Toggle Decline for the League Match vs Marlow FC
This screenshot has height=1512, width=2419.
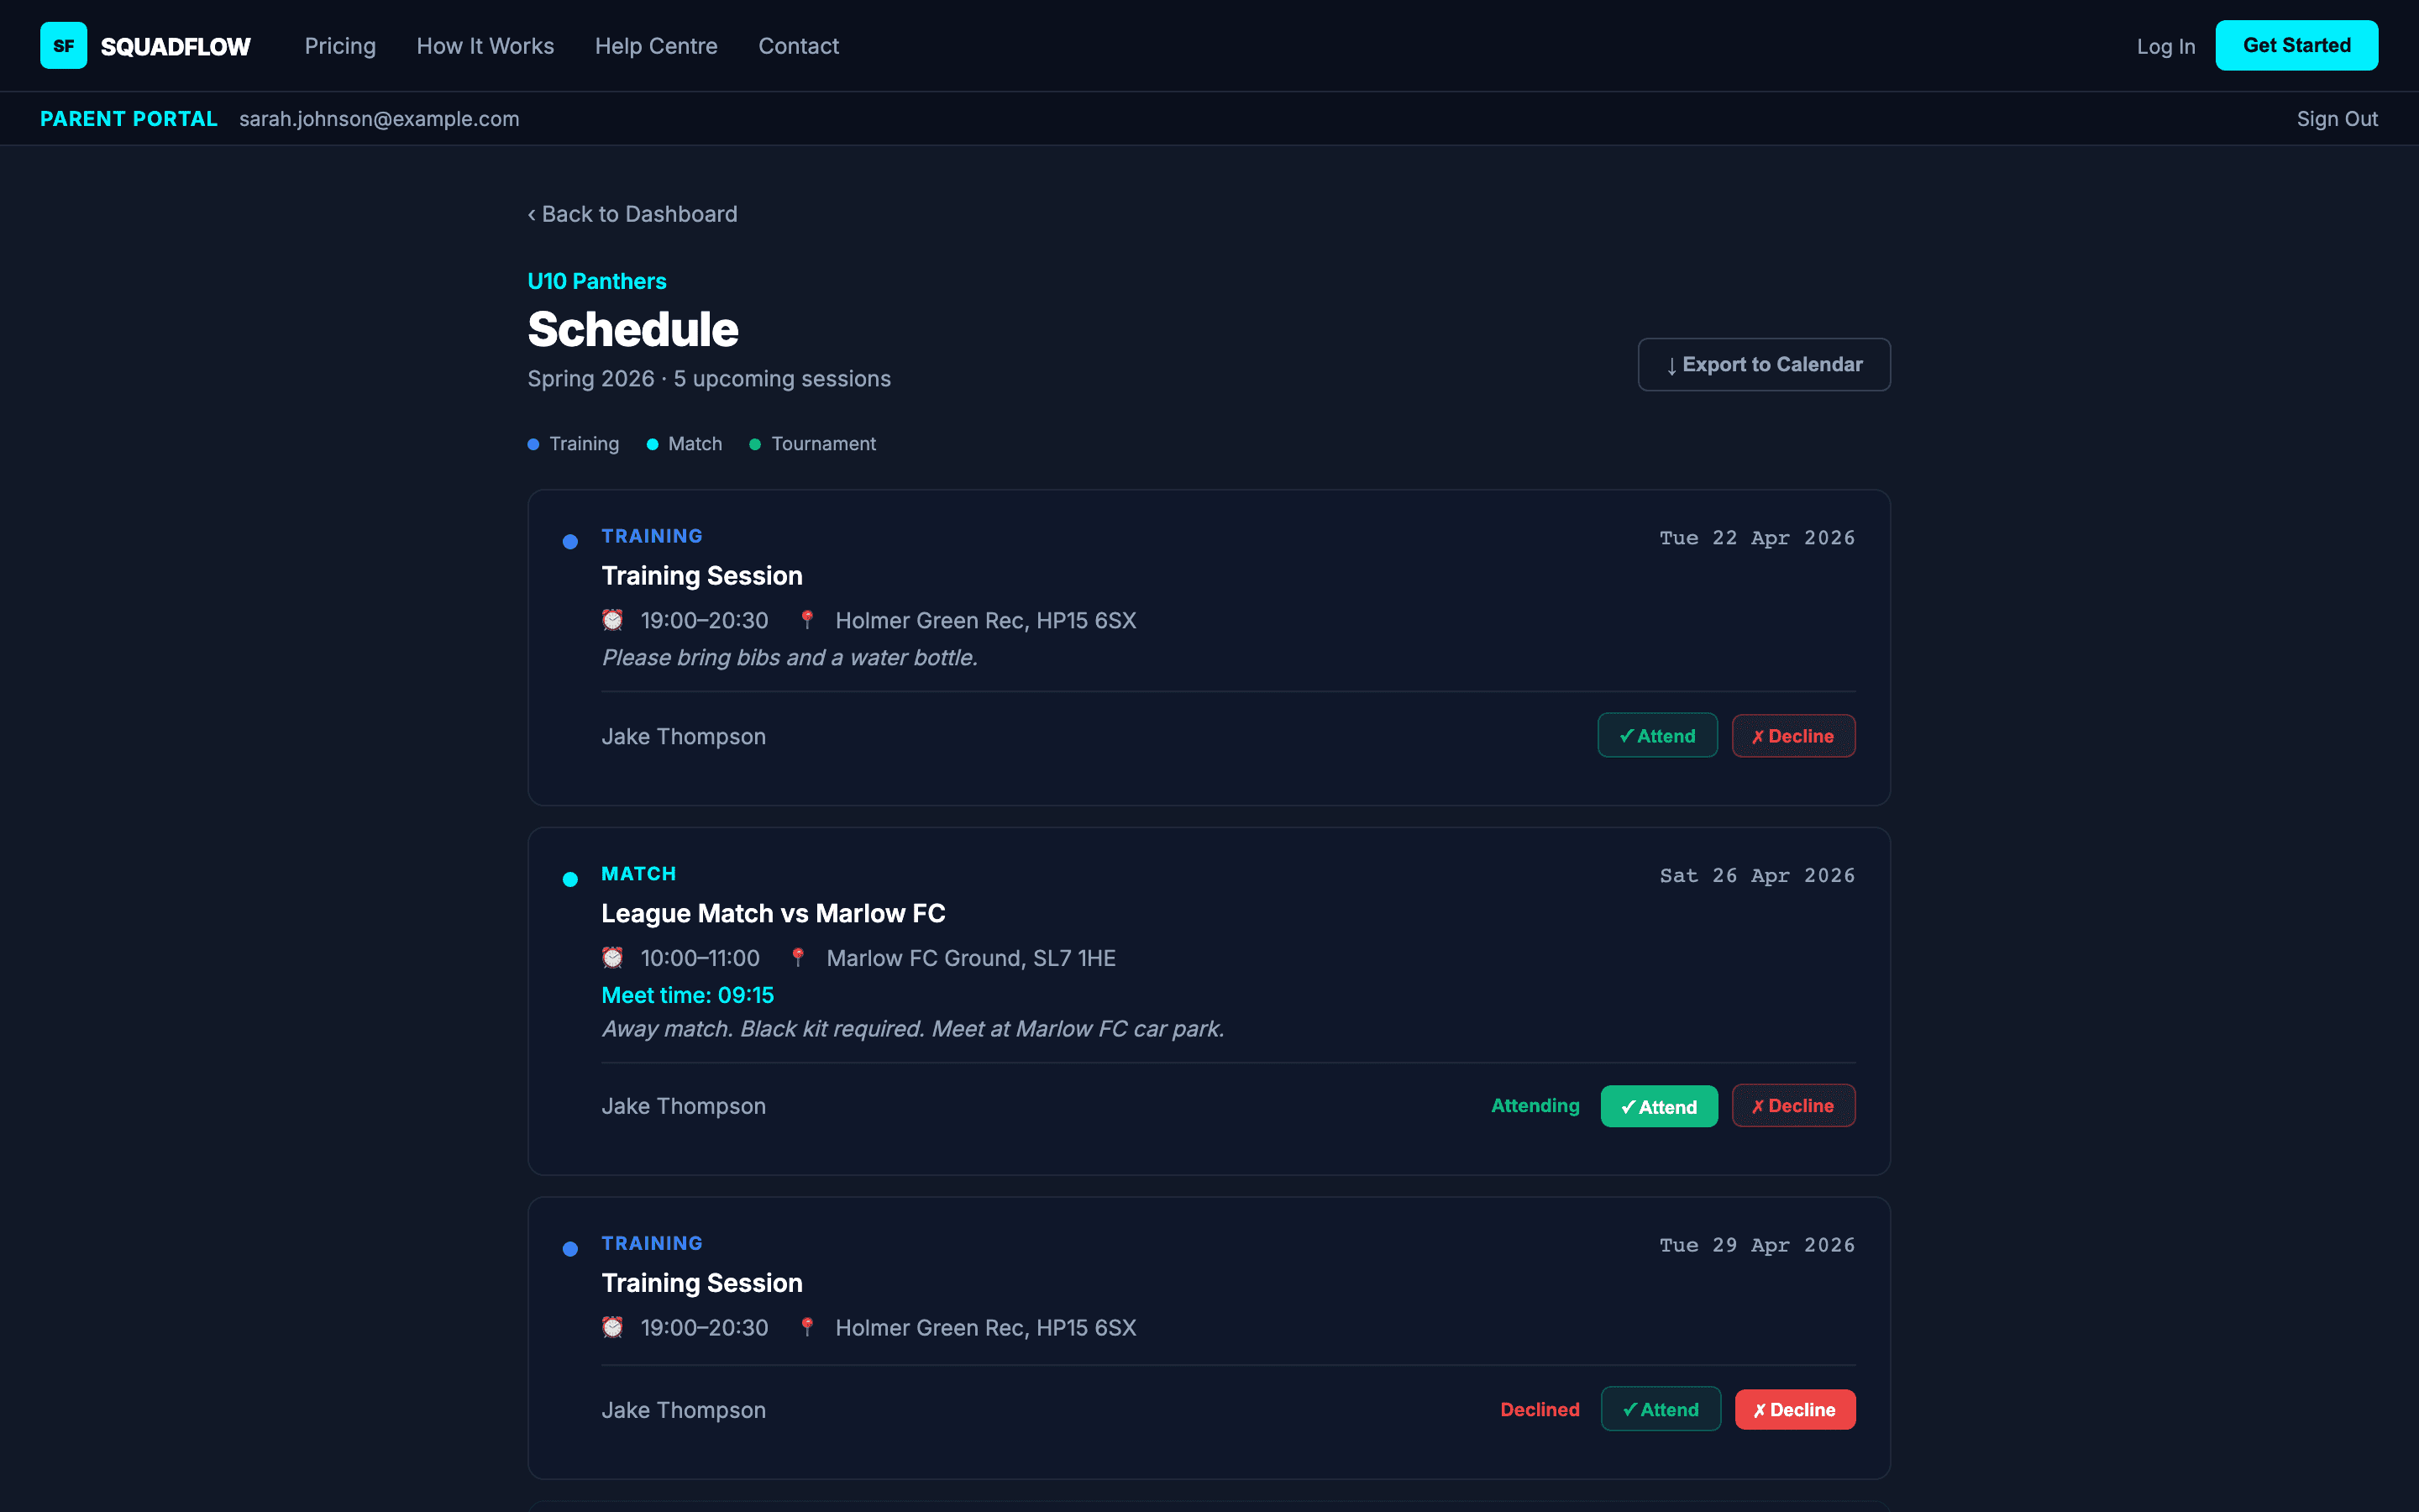click(1792, 1105)
